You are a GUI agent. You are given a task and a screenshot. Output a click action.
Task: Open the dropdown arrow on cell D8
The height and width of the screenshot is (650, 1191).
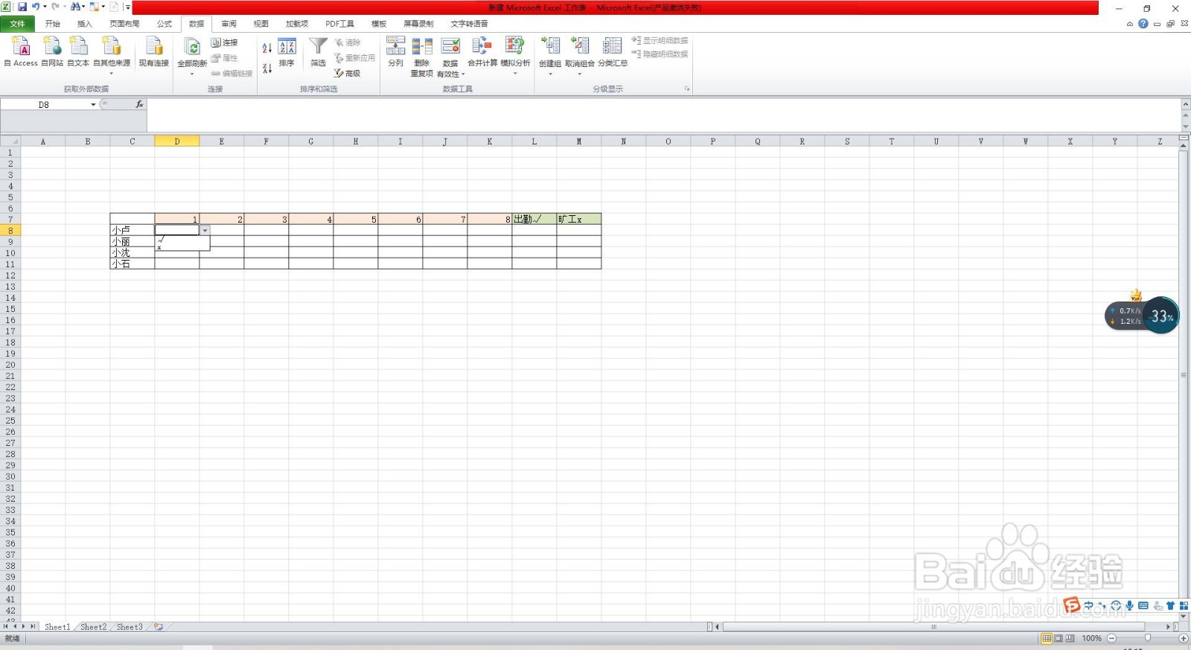(205, 231)
